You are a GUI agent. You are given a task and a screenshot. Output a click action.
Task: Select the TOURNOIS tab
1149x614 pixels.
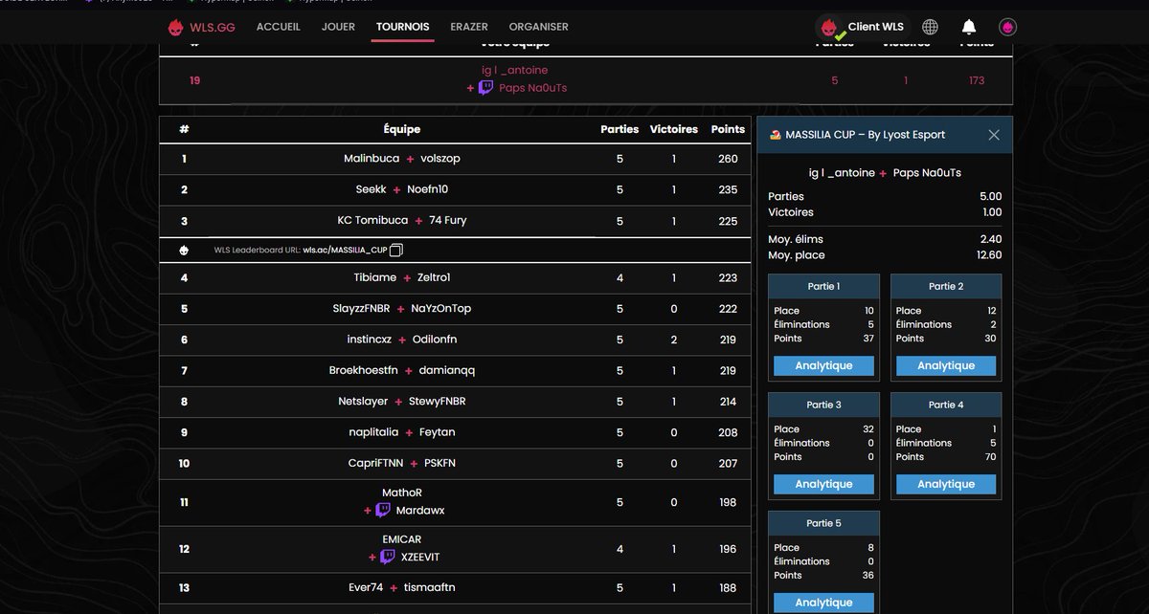402,27
